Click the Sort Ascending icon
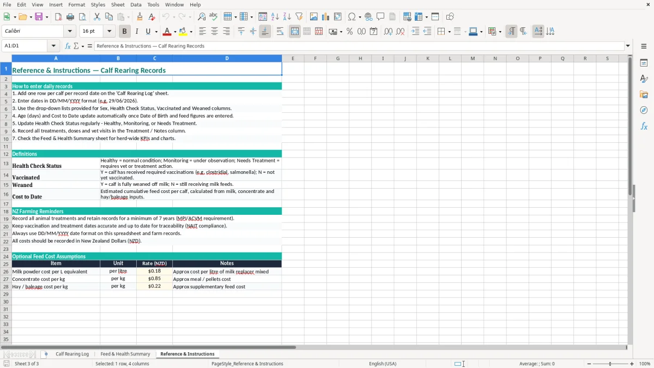 pos(275,17)
